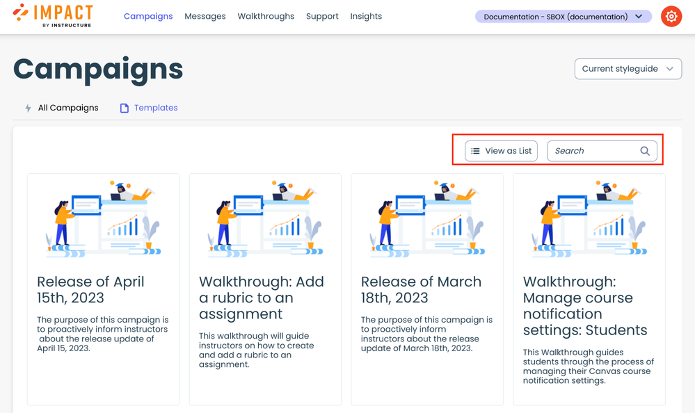Go to Messages in the top navigation

[x=205, y=16]
